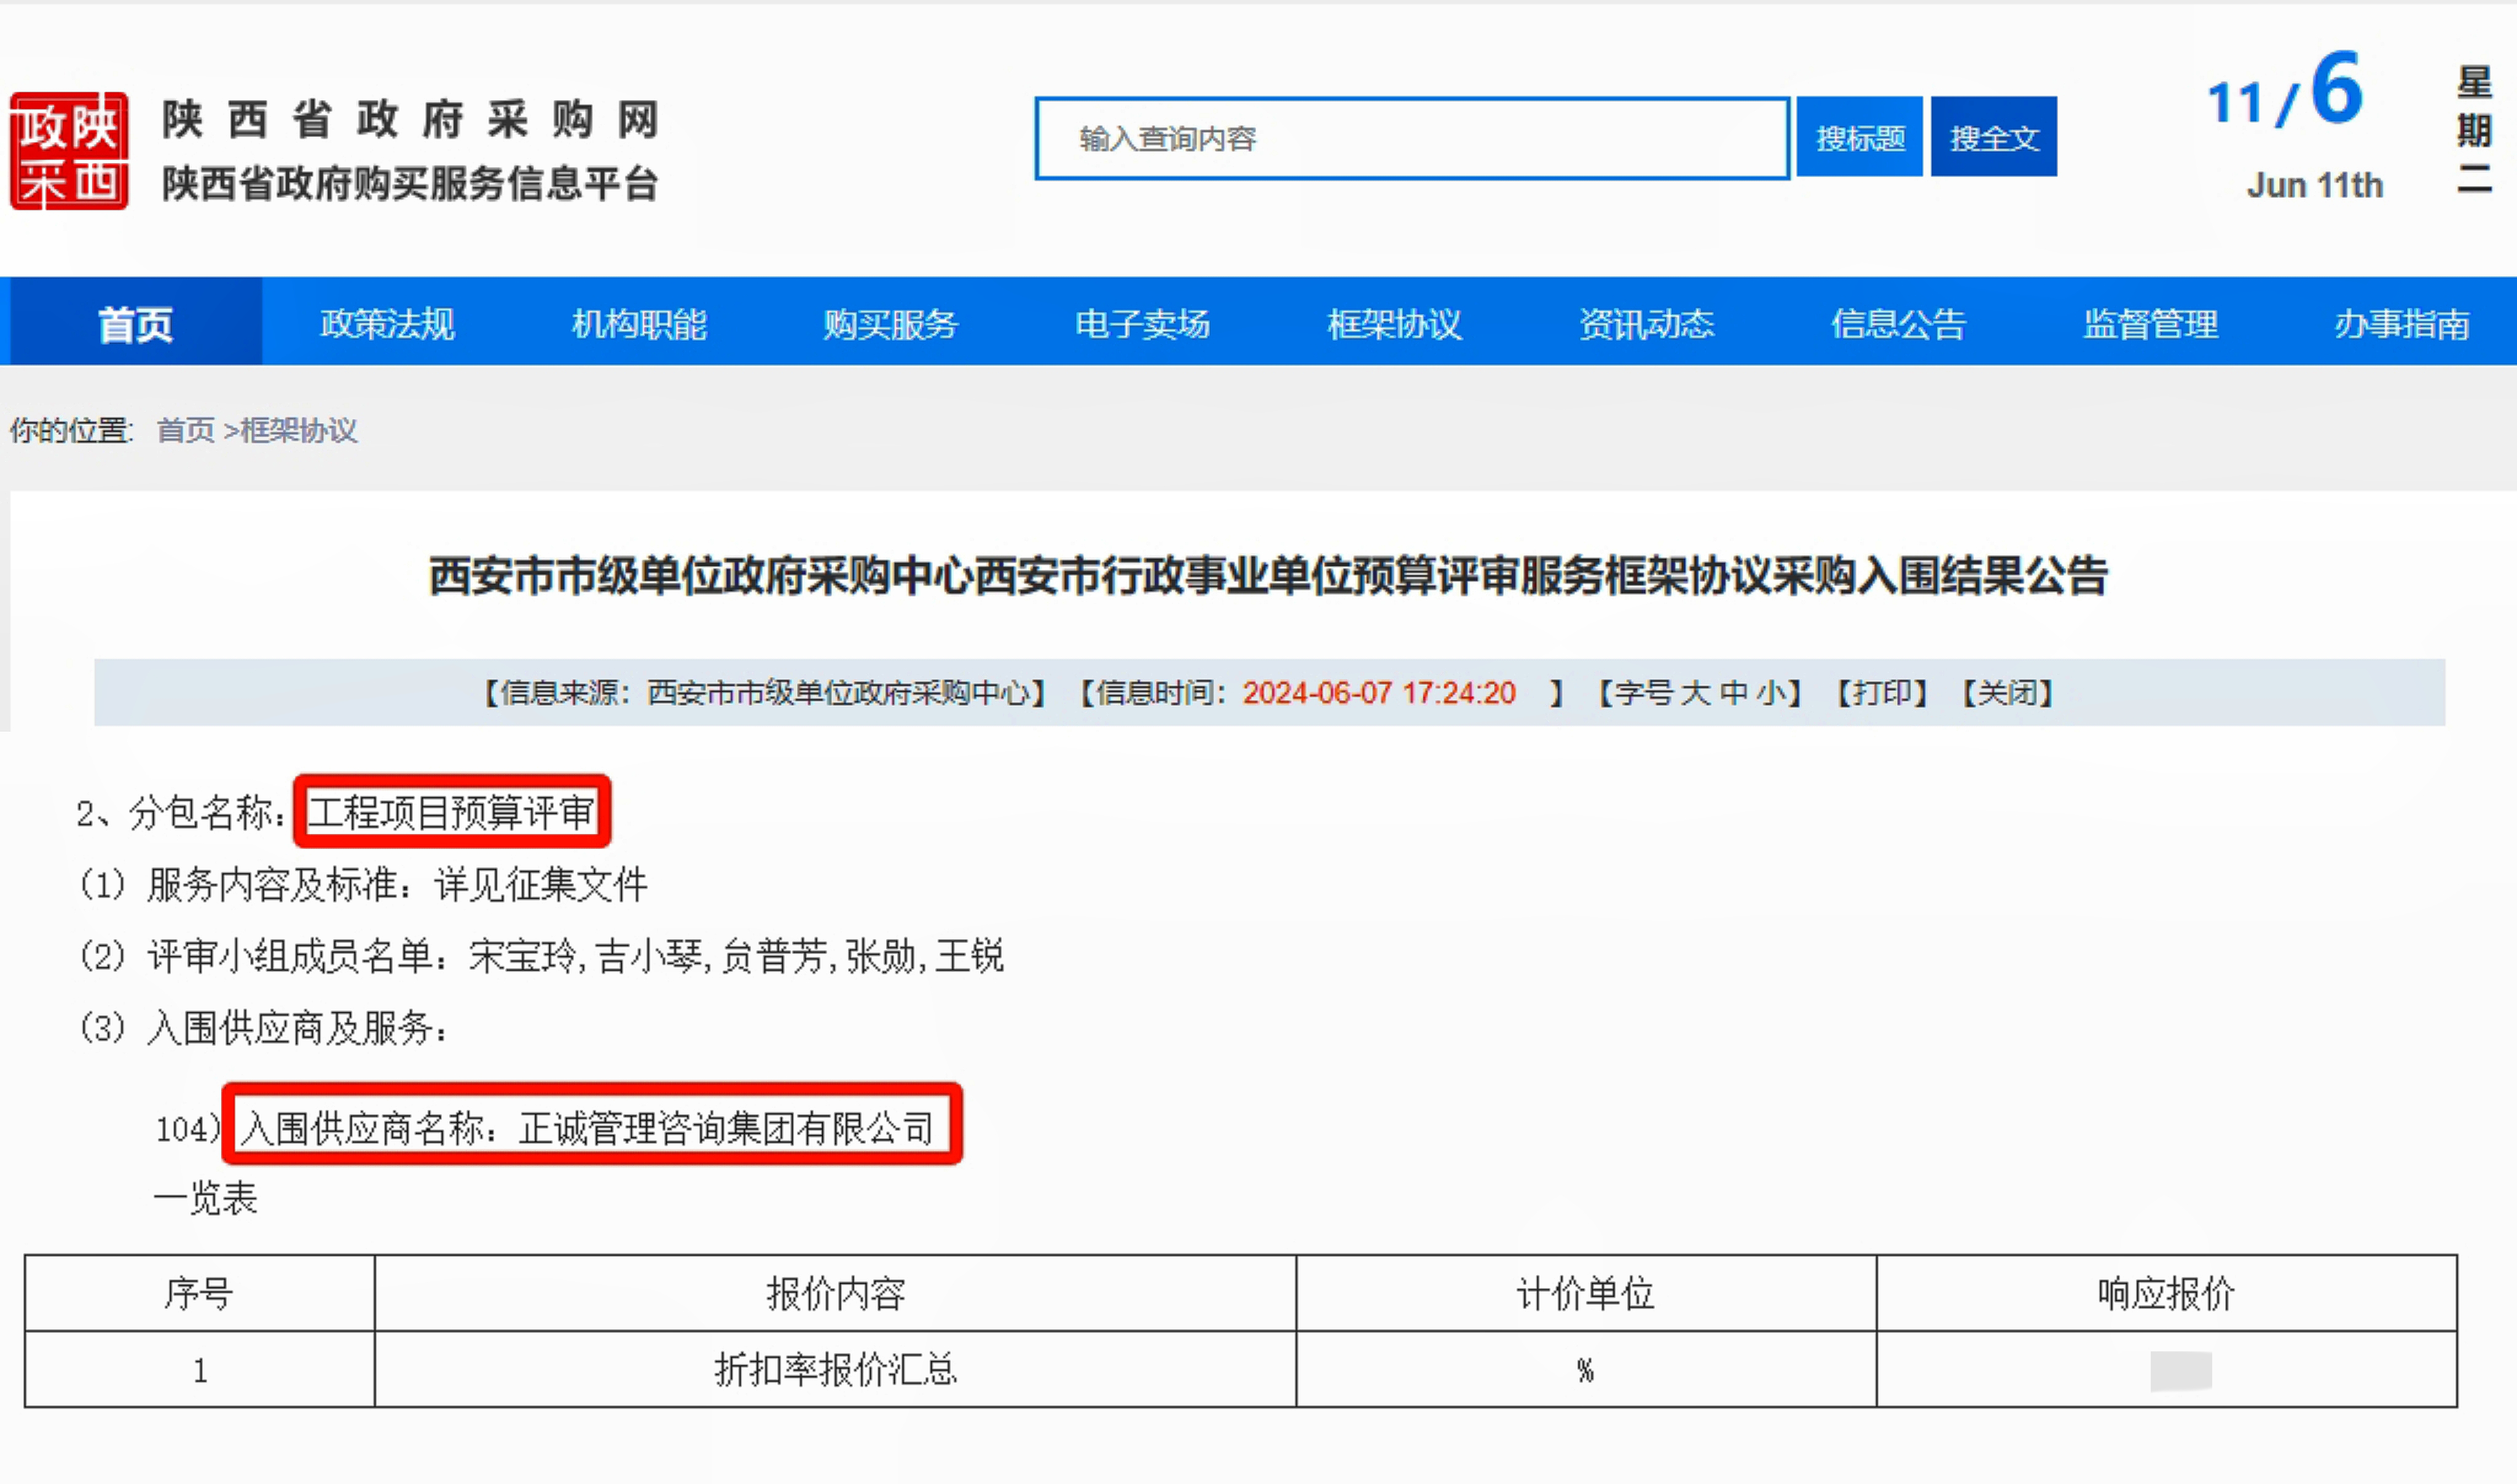Open the 框架协议 navigation menu
2517x1484 pixels.
click(1397, 322)
